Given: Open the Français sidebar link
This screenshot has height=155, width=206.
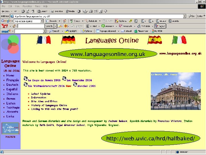Looking at the screenshot, I should click(x=13, y=80).
